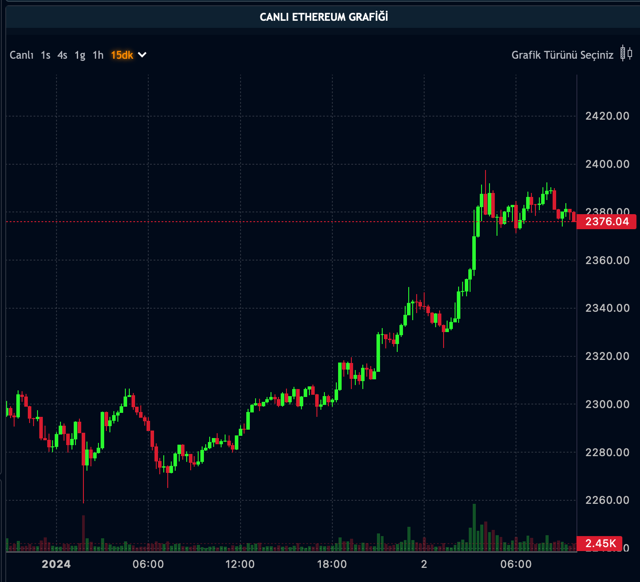Click the 18:00 time axis label

332,564
